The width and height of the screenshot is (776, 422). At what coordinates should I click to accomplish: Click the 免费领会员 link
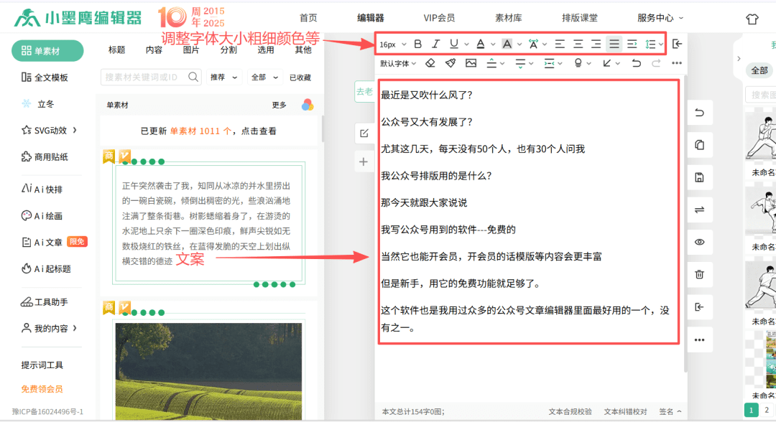42,389
